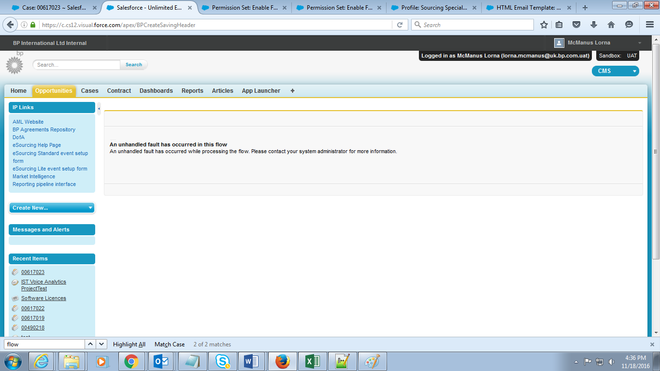Click the icon beside Software Licences
Screen dimensions: 660x371
[x=15, y=299]
